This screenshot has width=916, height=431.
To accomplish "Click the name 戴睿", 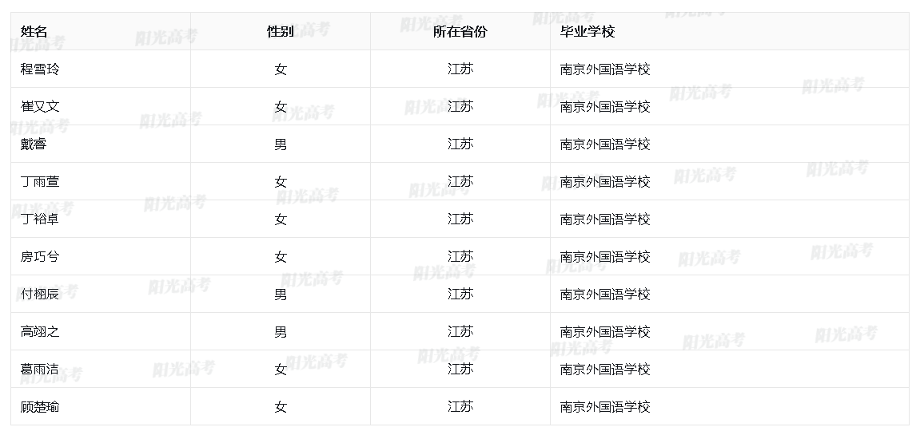I will (34, 144).
